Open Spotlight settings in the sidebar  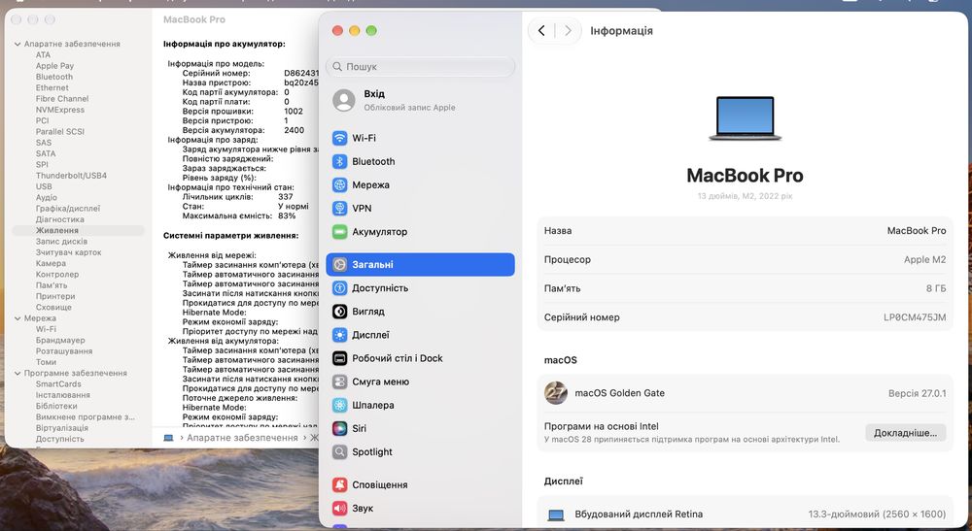point(420,451)
